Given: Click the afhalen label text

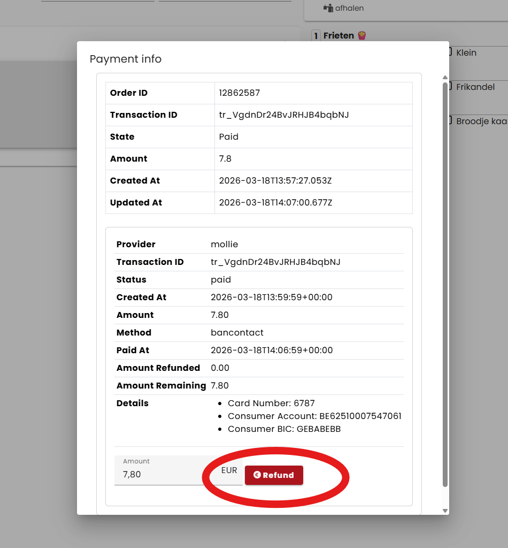Looking at the screenshot, I should click(350, 8).
